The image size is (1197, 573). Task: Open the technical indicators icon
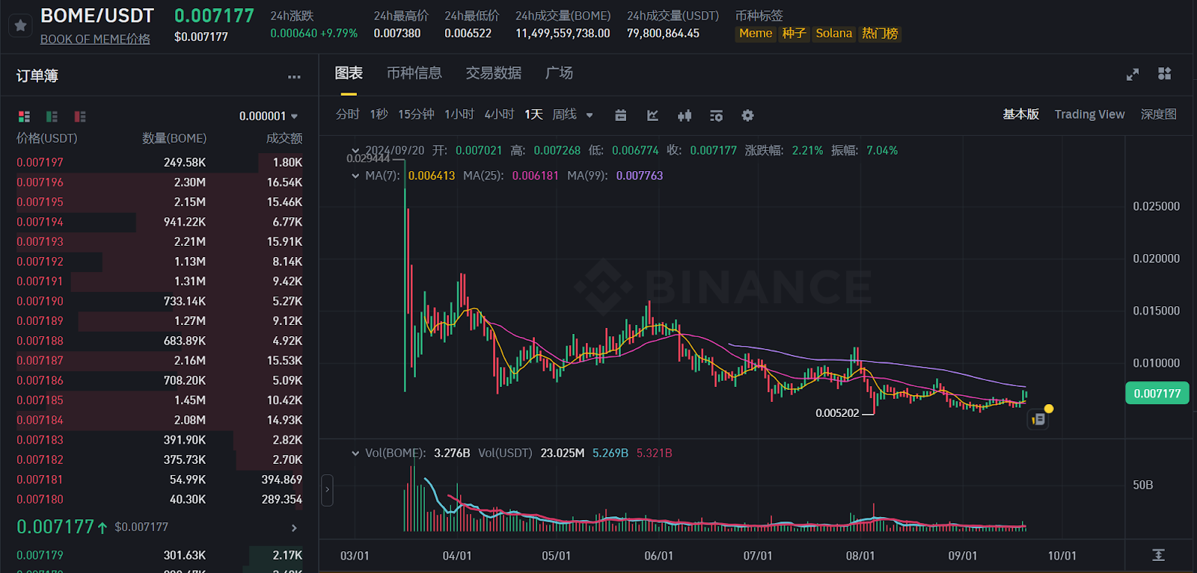pyautogui.click(x=716, y=115)
